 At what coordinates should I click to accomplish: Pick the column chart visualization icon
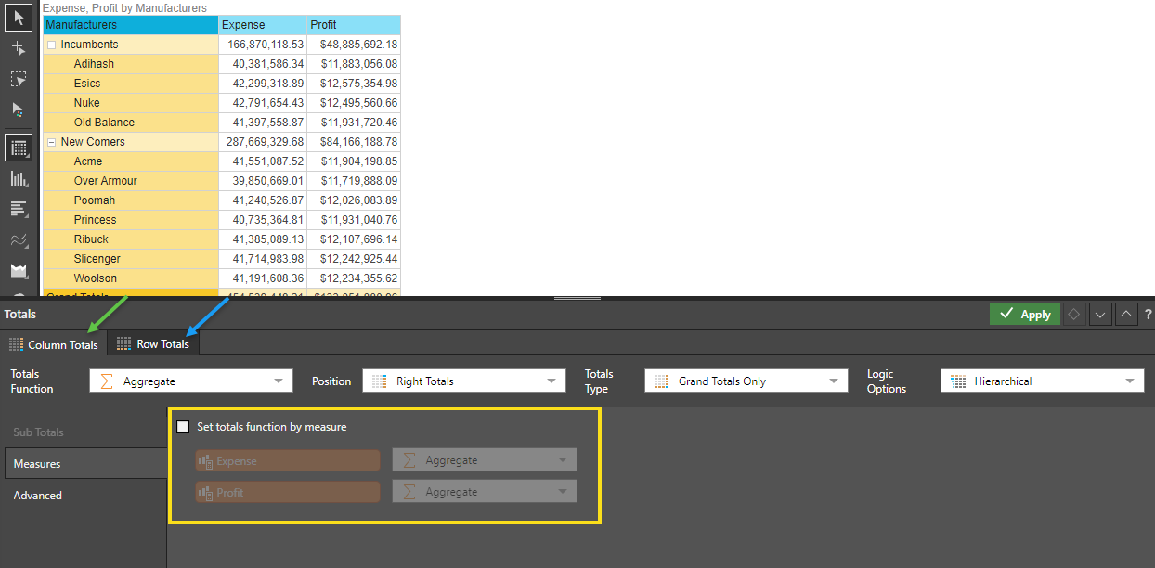18,178
